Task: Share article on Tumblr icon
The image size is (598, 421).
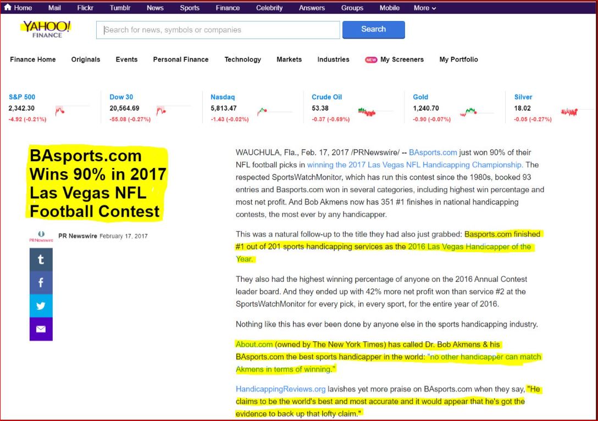Action: click(x=41, y=259)
